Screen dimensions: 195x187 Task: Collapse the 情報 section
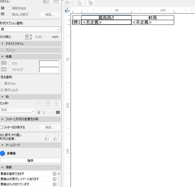point(31,167)
